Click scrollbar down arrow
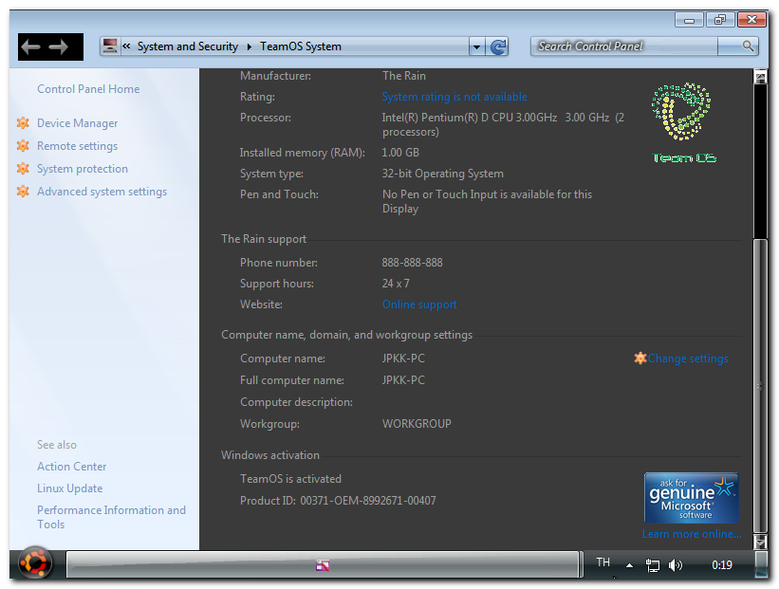 point(760,542)
